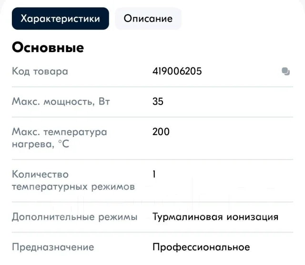This screenshot has width=305, height=265.
Task: Click the Турмалиновая ионизация value
Action: [215, 217]
